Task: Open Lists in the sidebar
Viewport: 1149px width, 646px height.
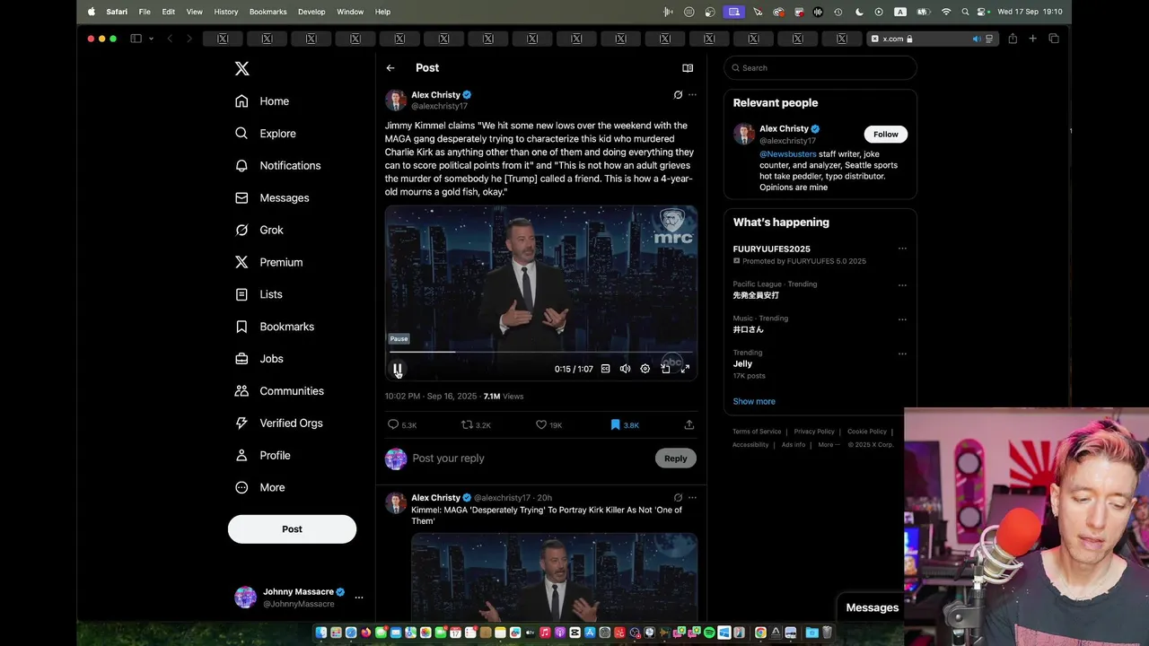Action: click(x=259, y=294)
